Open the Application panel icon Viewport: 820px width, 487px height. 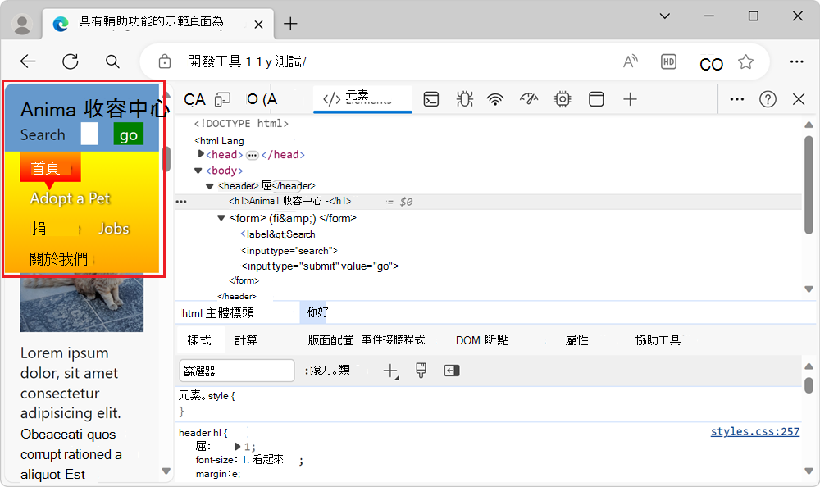point(597,99)
